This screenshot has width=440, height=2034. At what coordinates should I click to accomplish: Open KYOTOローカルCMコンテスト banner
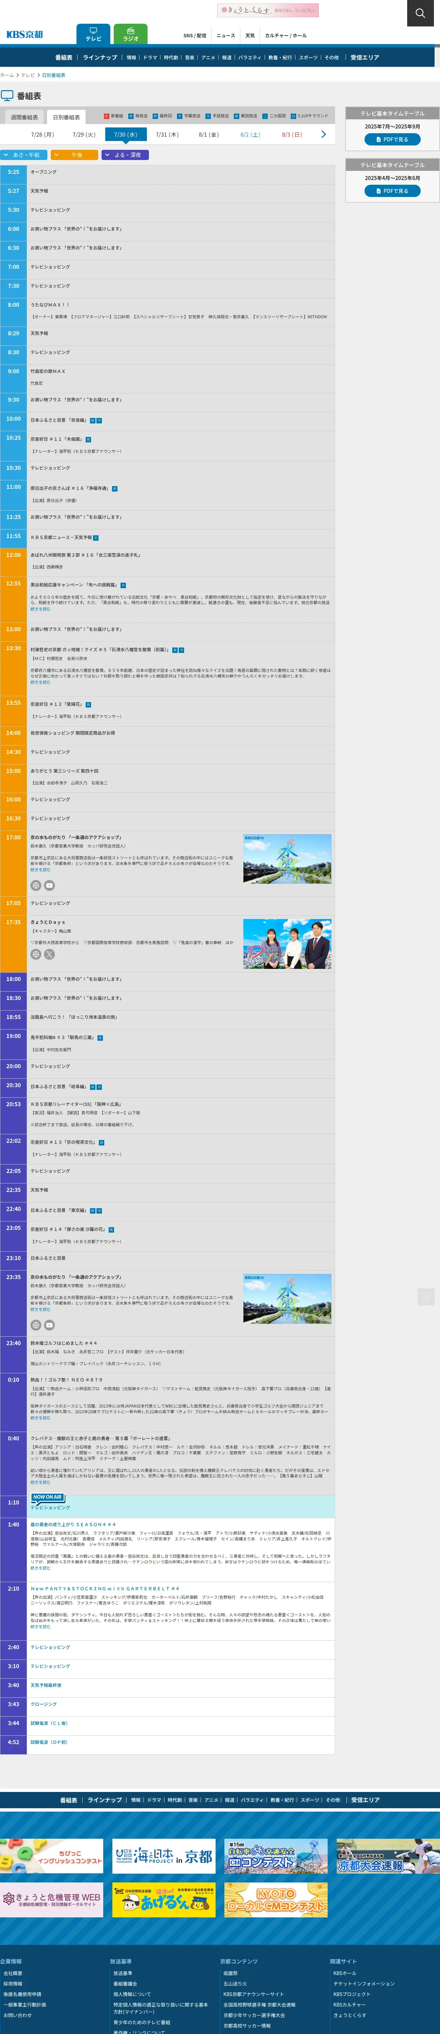click(x=275, y=1900)
